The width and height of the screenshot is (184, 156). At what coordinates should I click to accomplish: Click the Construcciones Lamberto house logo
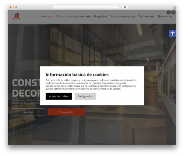point(17,16)
